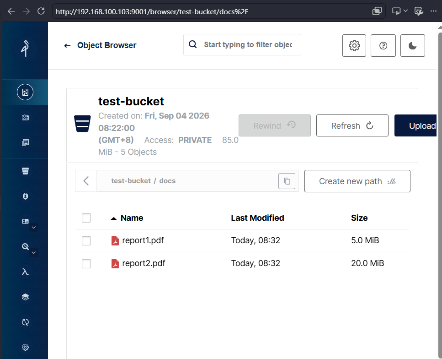Open the Documentation sidebar icon
The image size is (442, 359).
pyautogui.click(x=25, y=143)
